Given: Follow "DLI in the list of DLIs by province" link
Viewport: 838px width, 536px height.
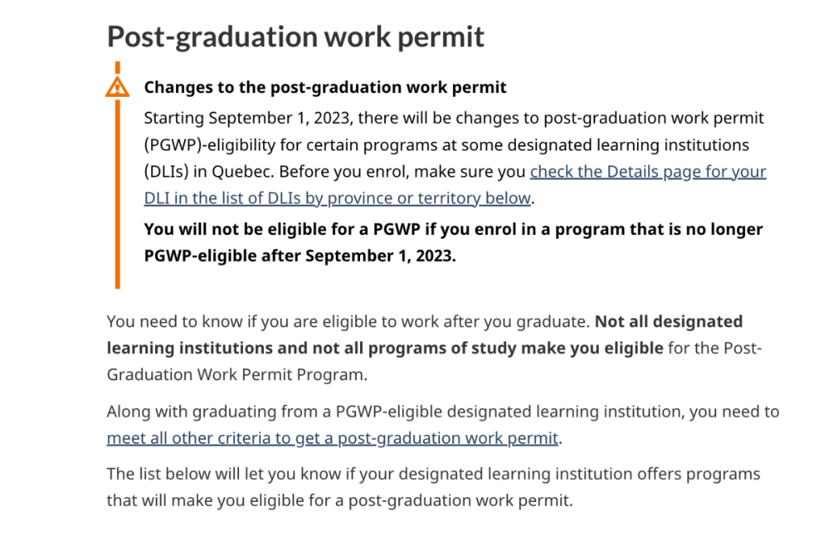Looking at the screenshot, I should click(x=338, y=199).
